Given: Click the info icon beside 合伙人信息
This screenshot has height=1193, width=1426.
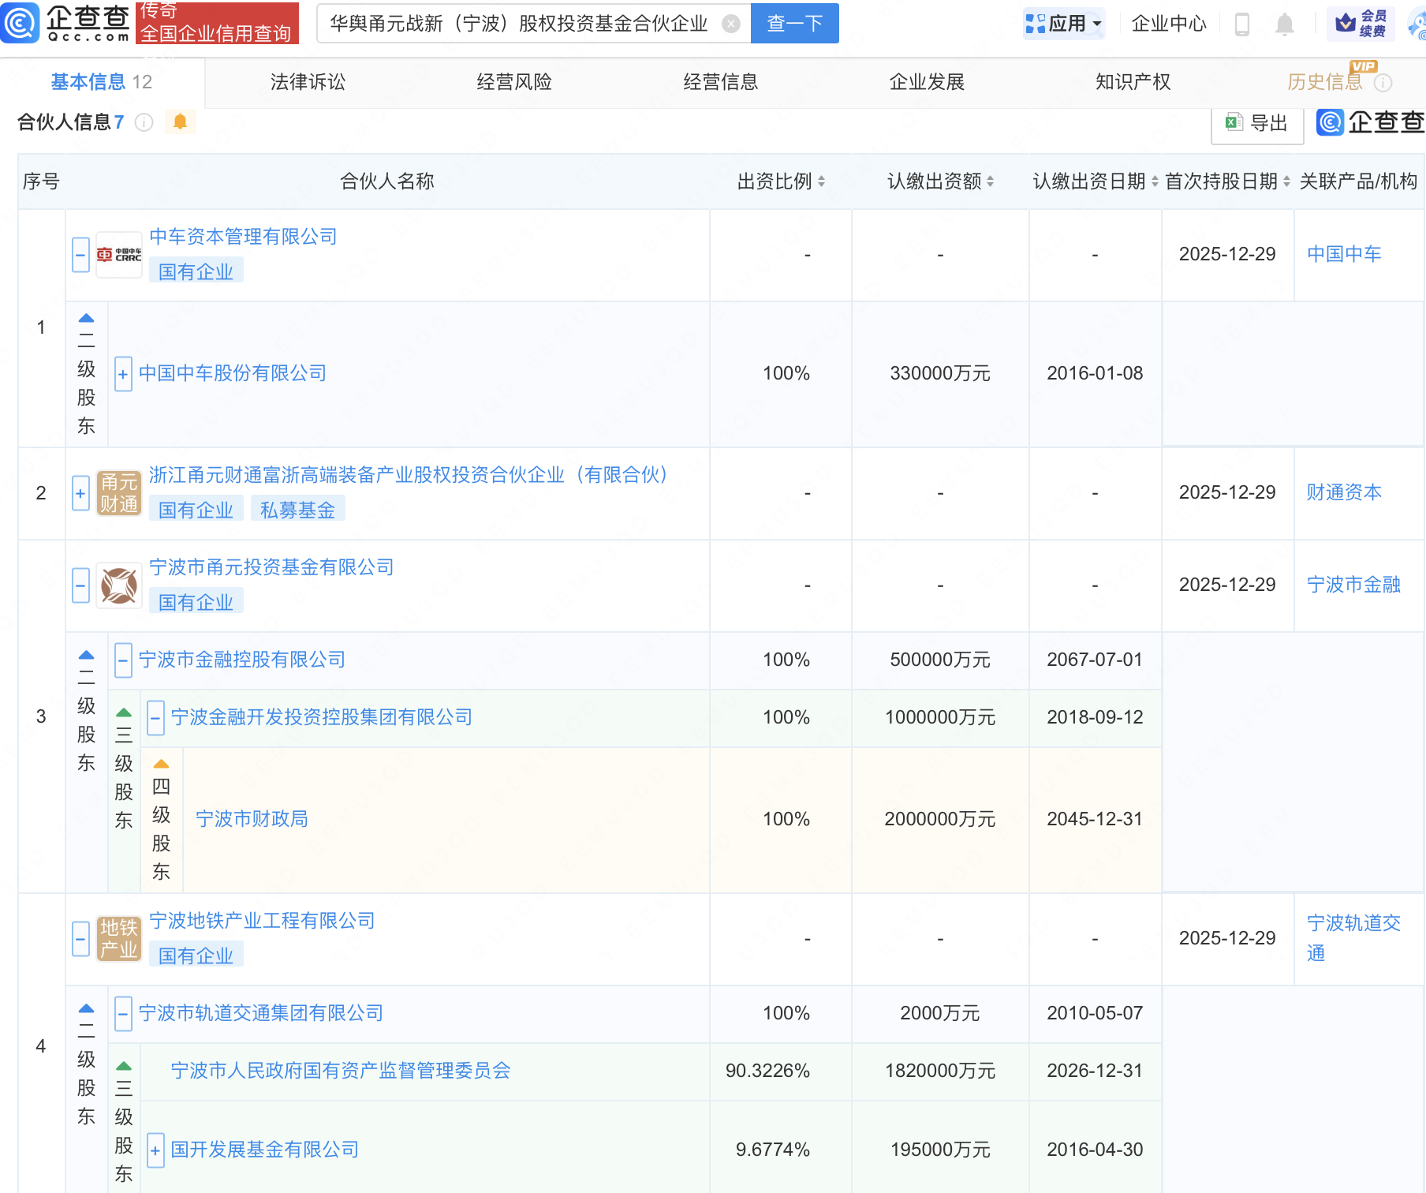Looking at the screenshot, I should click(144, 122).
